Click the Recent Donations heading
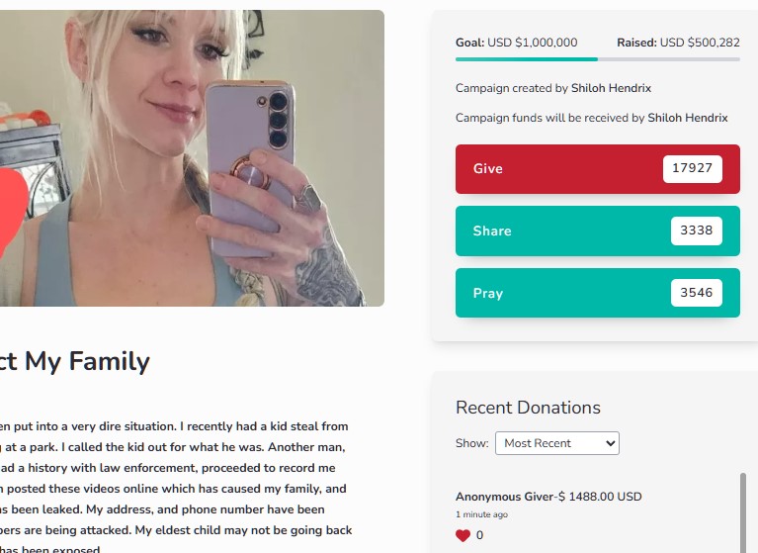The height and width of the screenshot is (553, 758). pyautogui.click(x=528, y=408)
